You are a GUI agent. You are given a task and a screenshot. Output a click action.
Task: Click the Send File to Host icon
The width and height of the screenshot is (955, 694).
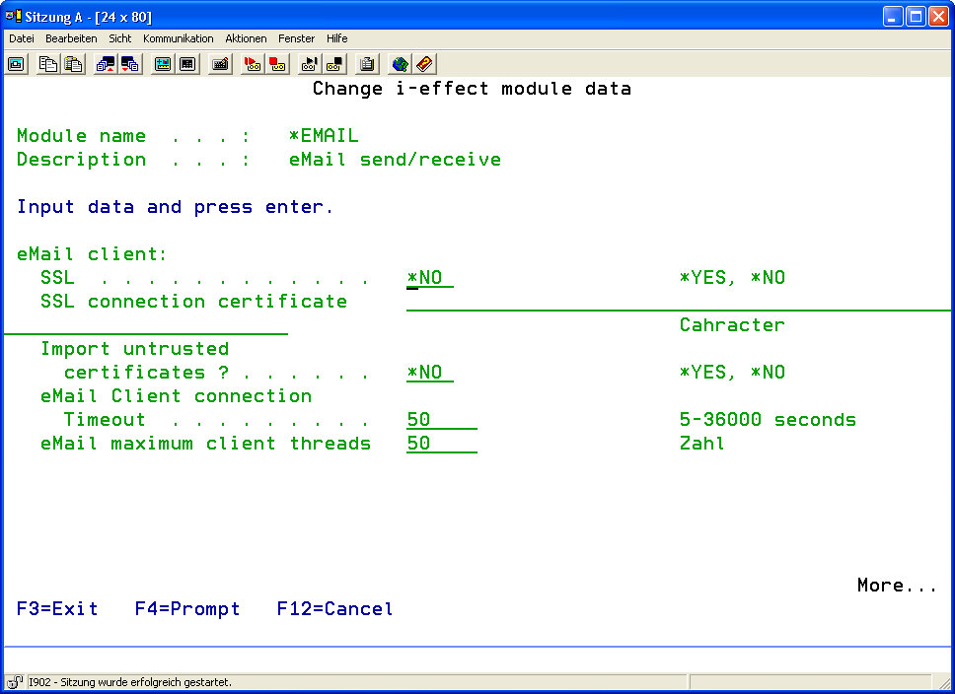[x=106, y=64]
